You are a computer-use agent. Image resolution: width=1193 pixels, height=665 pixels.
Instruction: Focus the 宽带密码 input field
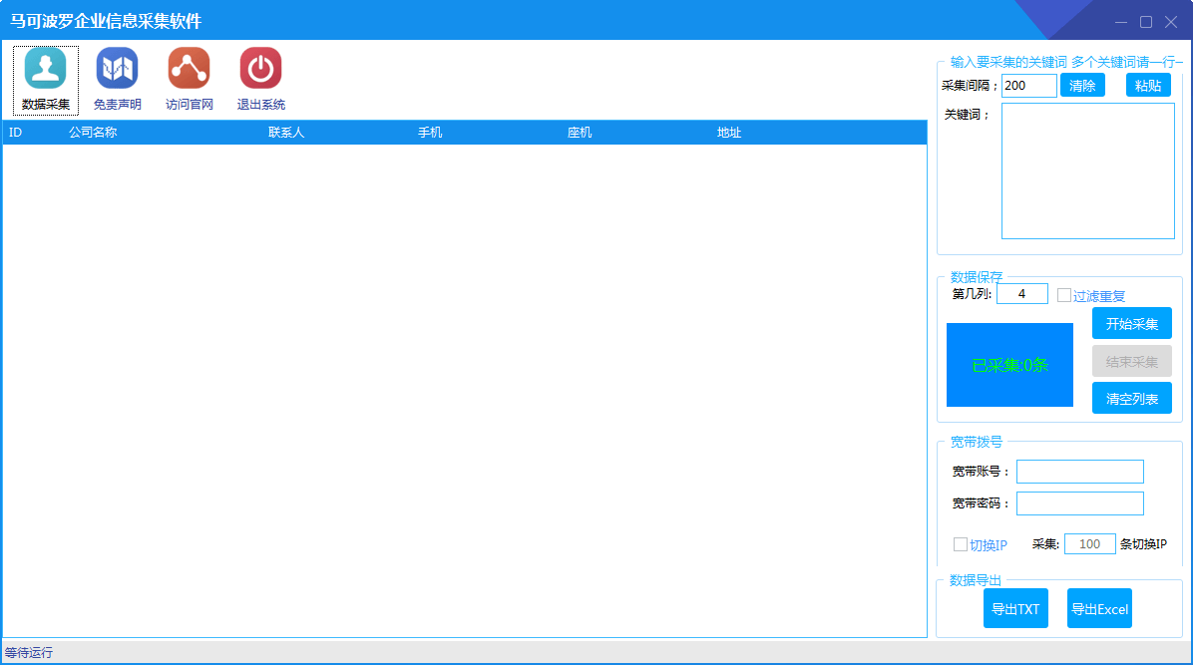[x=1079, y=503]
